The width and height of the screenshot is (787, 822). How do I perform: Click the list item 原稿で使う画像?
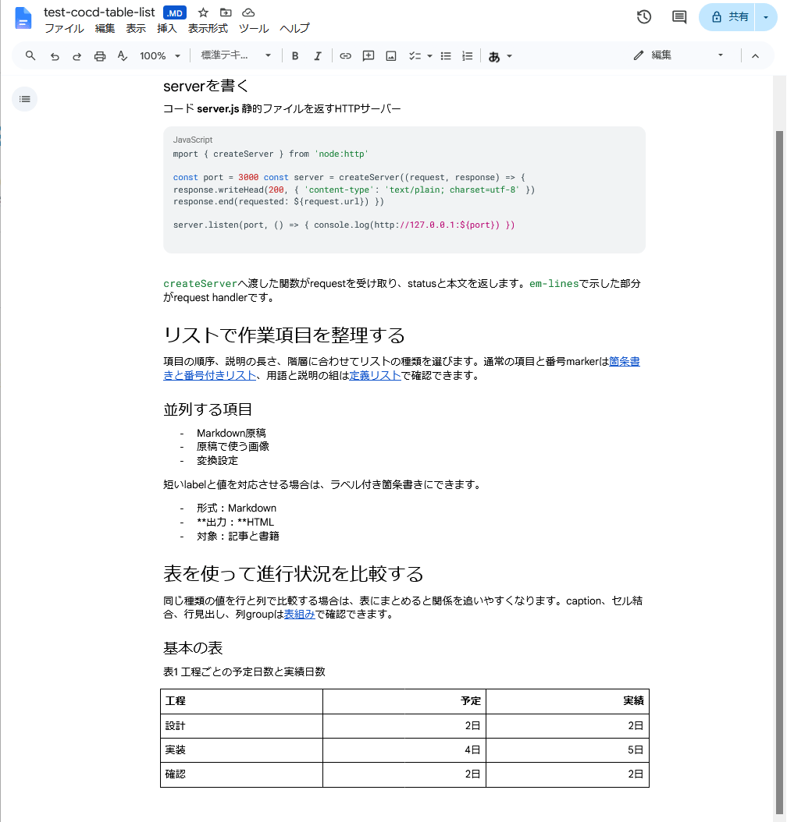click(233, 446)
